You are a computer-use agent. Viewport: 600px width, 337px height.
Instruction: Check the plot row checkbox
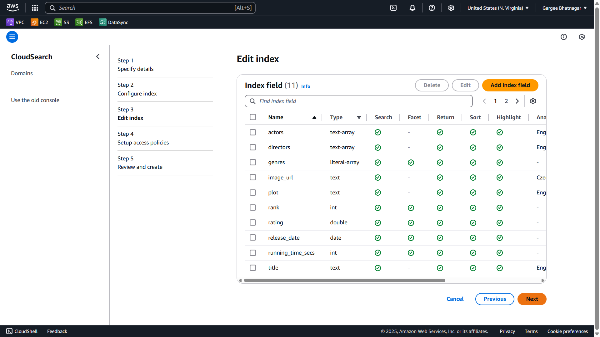[x=253, y=193]
